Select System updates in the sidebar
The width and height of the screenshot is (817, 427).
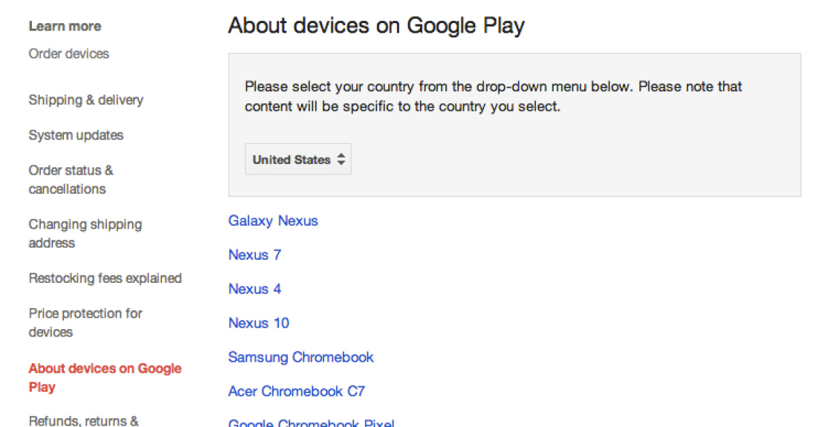(76, 135)
